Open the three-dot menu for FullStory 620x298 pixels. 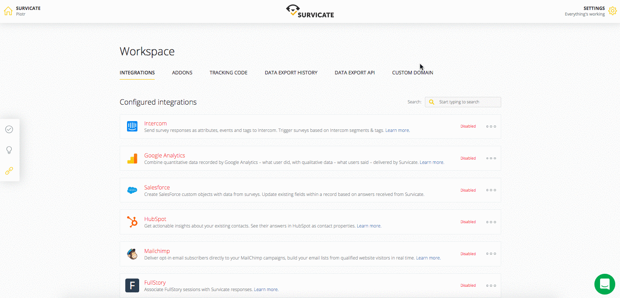[x=491, y=285]
